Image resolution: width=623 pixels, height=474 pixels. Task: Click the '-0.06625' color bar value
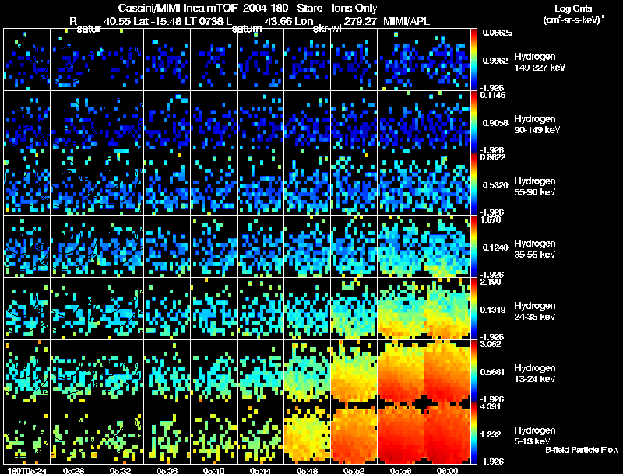pos(496,33)
